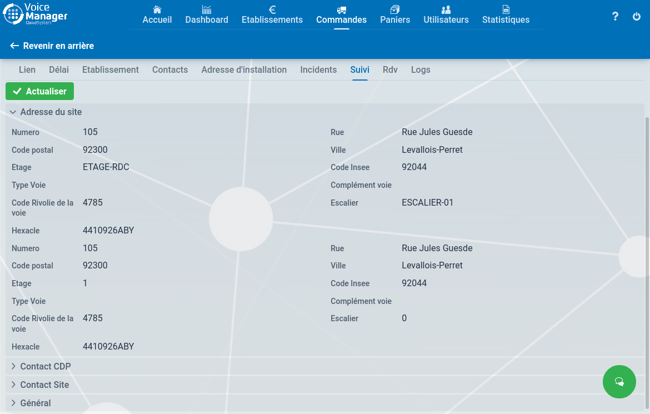Click the Statistiques document icon
Image resolution: width=650 pixels, height=414 pixels.
(x=506, y=9)
